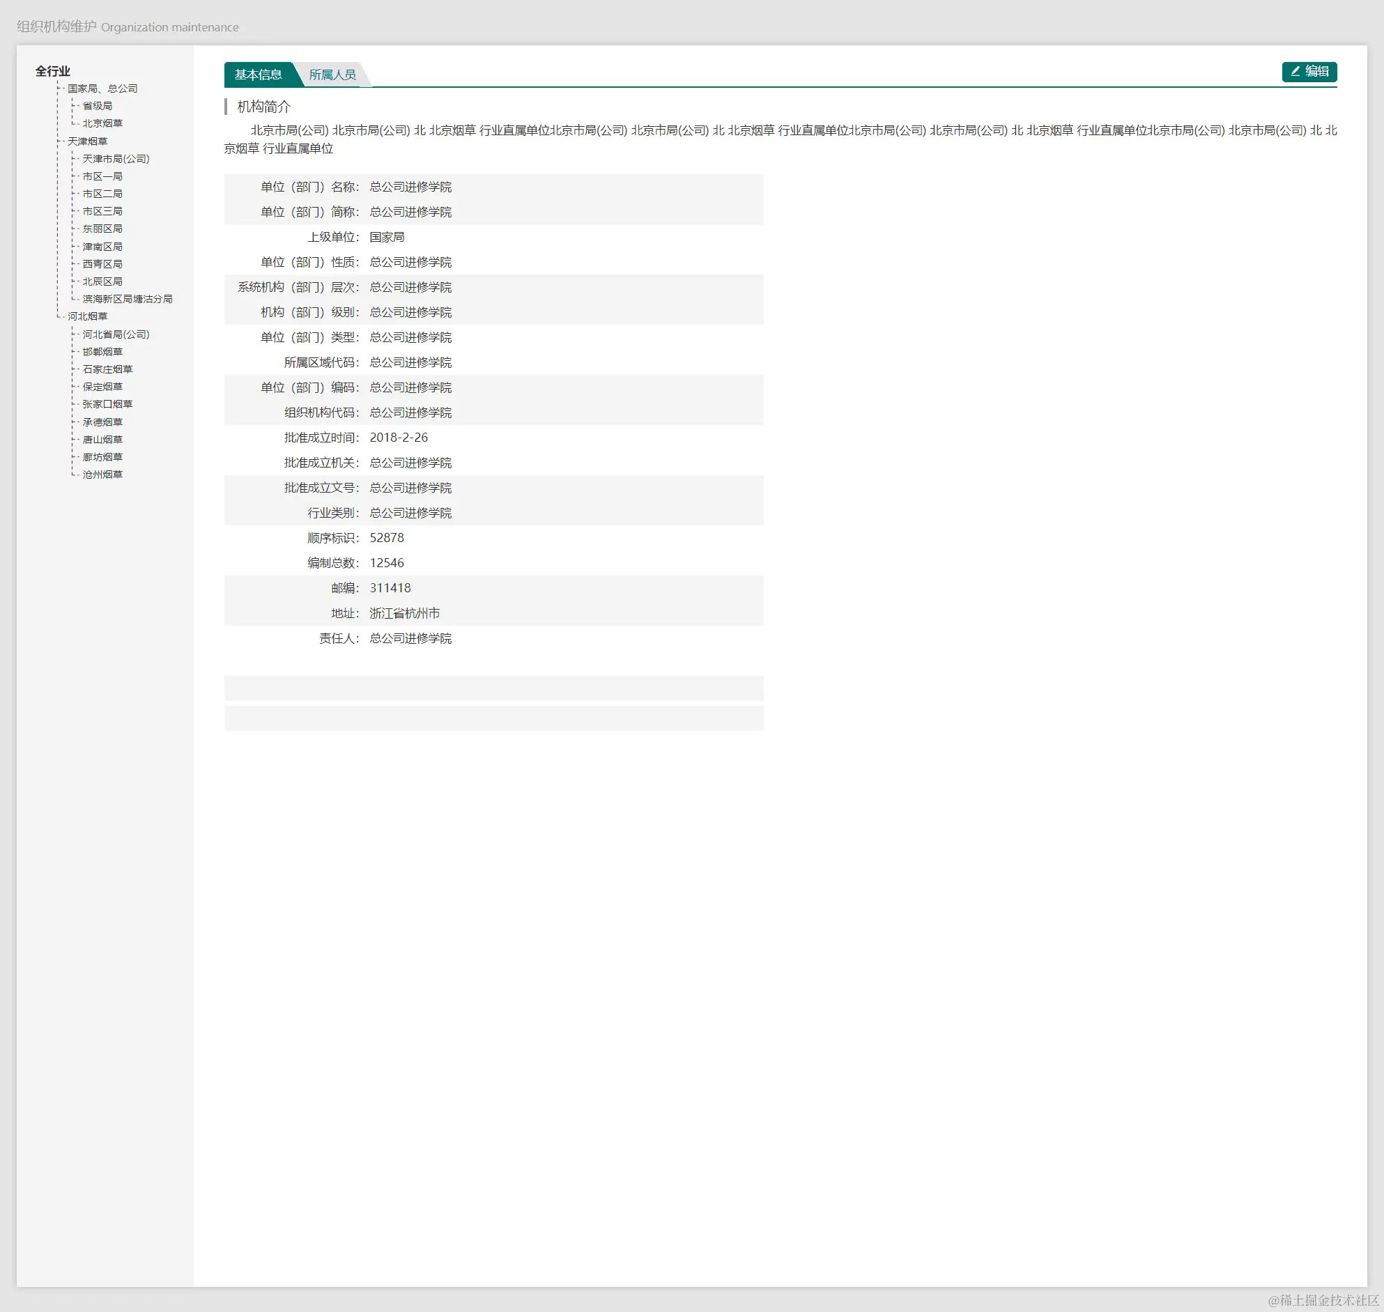
Task: Select 天津市局(公司) tree item
Action: pos(116,160)
